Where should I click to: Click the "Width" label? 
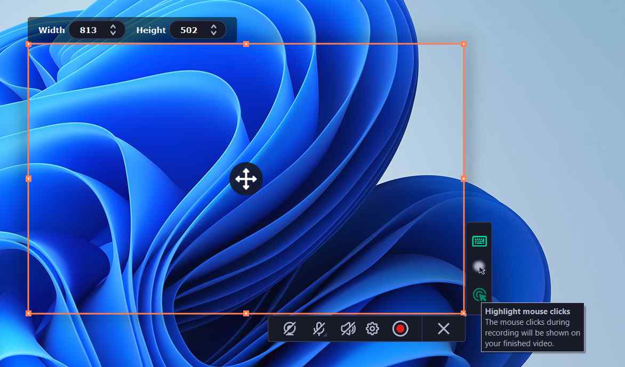pyautogui.click(x=51, y=30)
